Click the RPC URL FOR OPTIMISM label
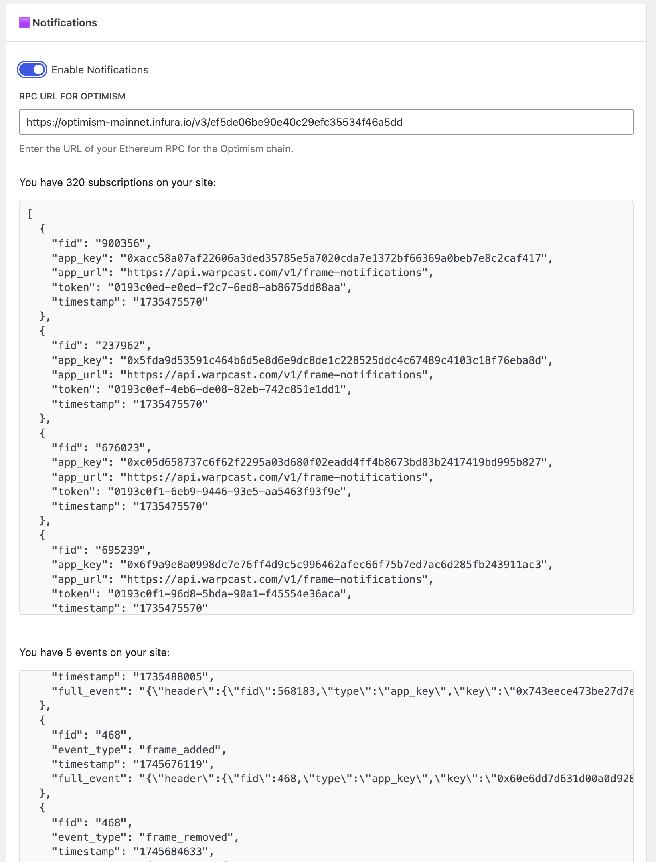This screenshot has height=862, width=656. (x=72, y=96)
